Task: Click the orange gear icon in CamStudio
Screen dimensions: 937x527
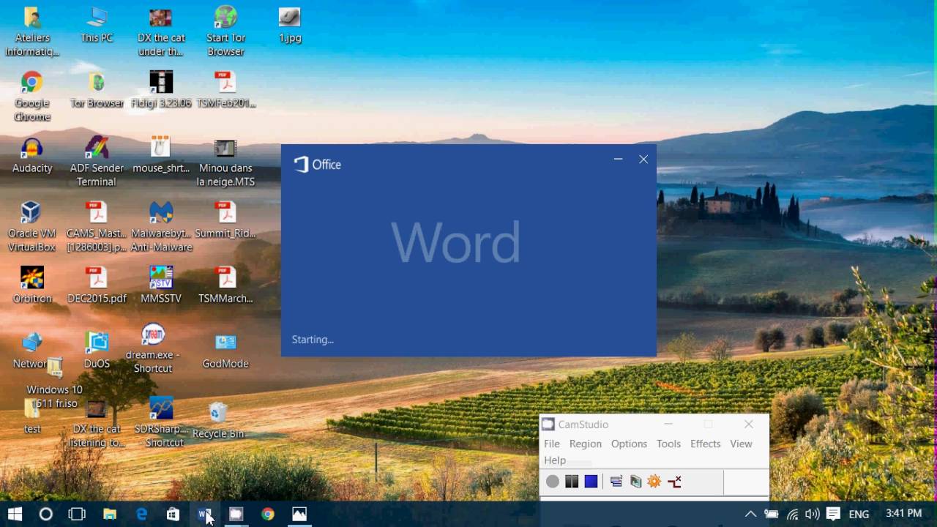Action: 654,482
